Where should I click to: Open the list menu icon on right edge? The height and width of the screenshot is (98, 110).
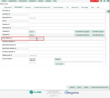(108, 11)
